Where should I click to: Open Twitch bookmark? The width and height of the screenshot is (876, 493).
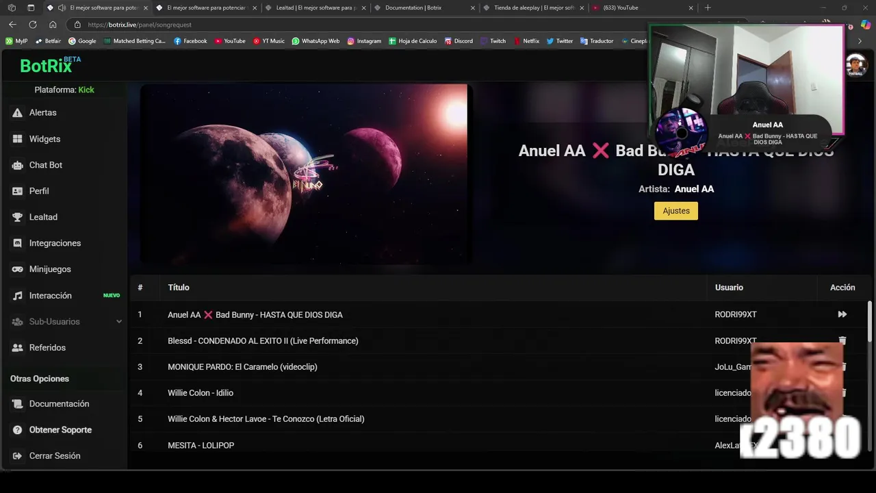click(x=493, y=41)
